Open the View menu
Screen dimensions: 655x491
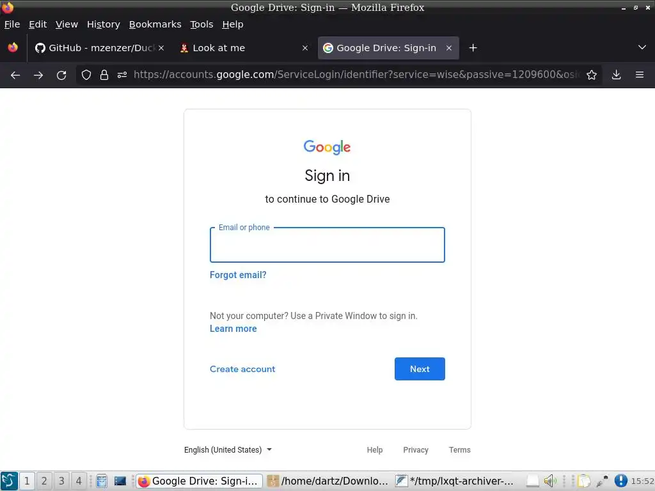67,24
